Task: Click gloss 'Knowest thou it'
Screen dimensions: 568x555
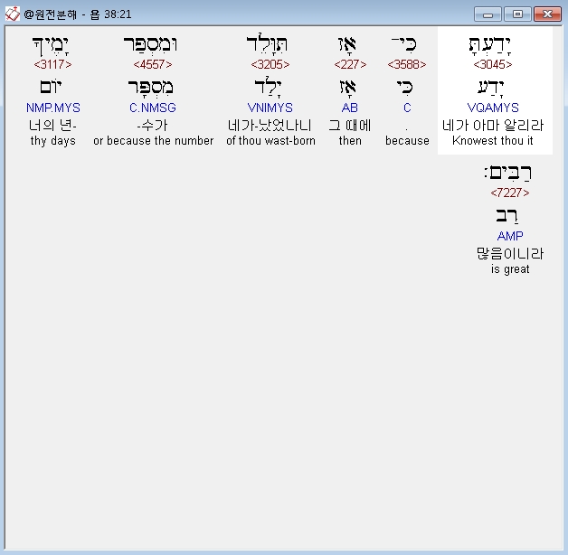Action: click(493, 140)
